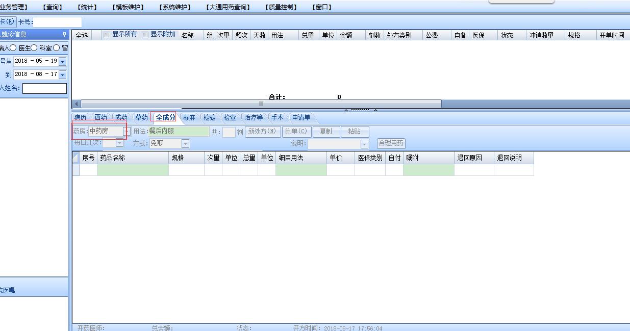630x331 pixels.
Task: Open the 查询 menu
Action: coord(52,7)
